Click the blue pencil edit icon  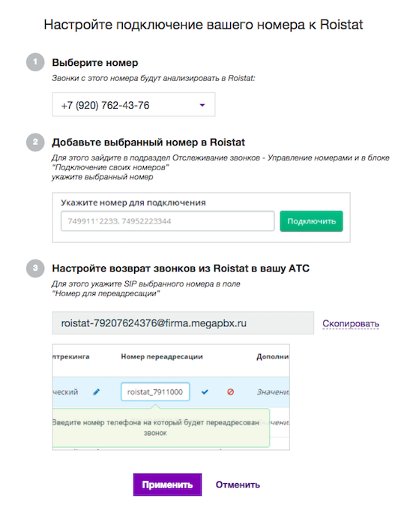[96, 392]
